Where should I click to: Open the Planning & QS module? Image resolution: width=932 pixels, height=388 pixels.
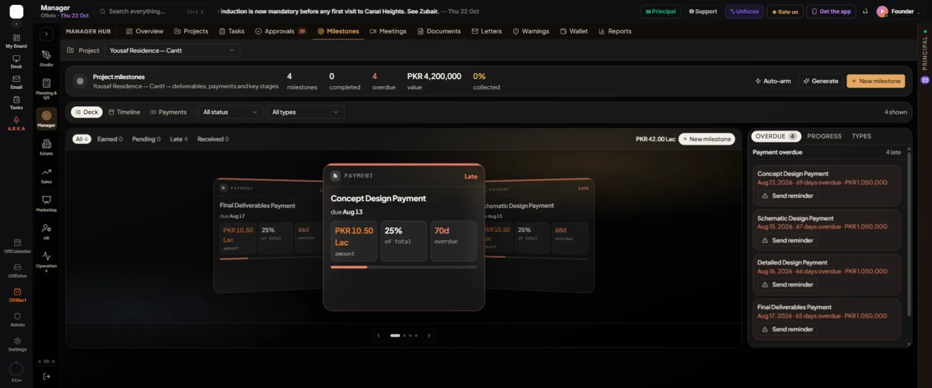pyautogui.click(x=46, y=88)
